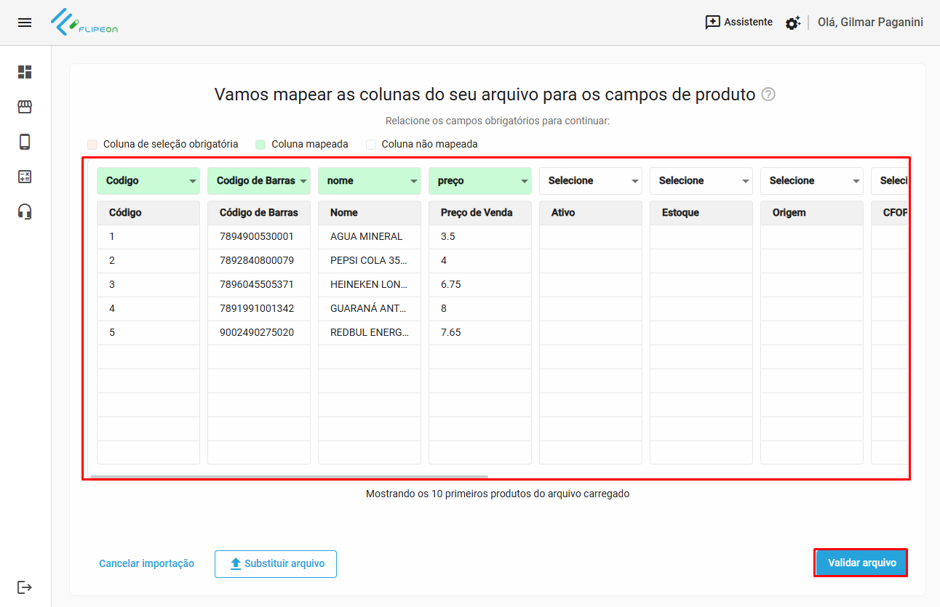The width and height of the screenshot is (940, 607).
Task: Open the calculator sidebar icon
Action: tap(25, 177)
